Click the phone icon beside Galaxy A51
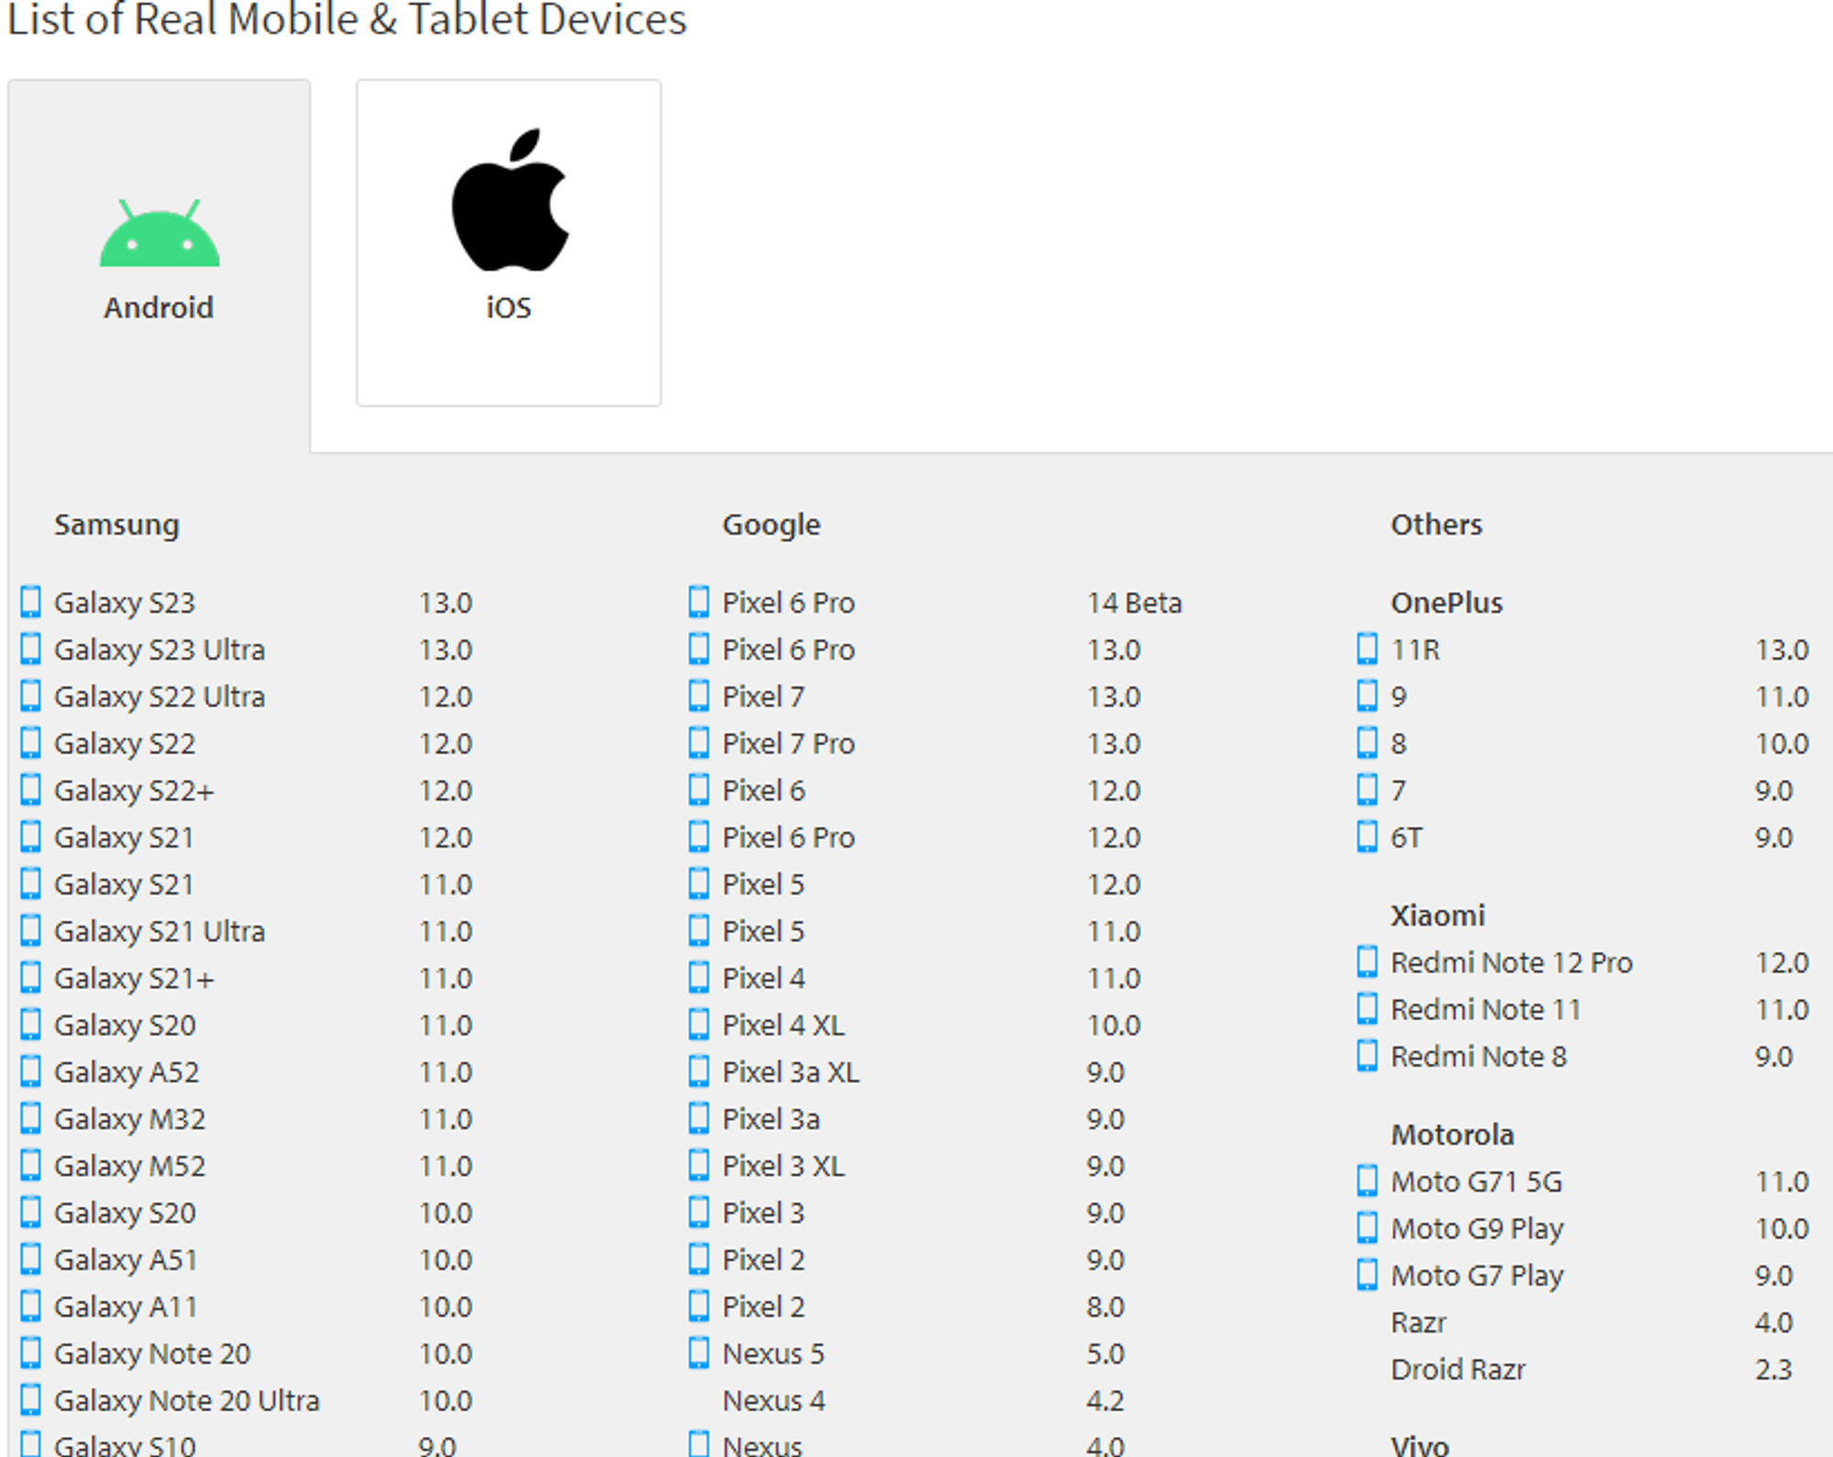The image size is (1833, 1457). pyautogui.click(x=30, y=1259)
